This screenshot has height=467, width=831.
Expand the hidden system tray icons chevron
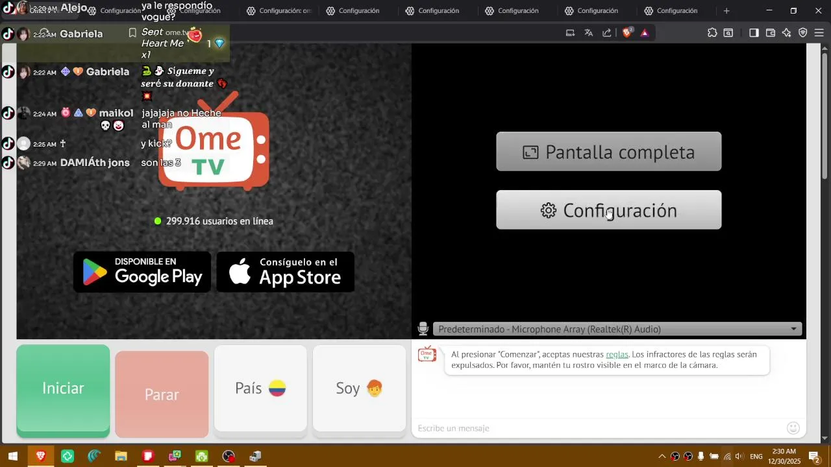point(662,457)
